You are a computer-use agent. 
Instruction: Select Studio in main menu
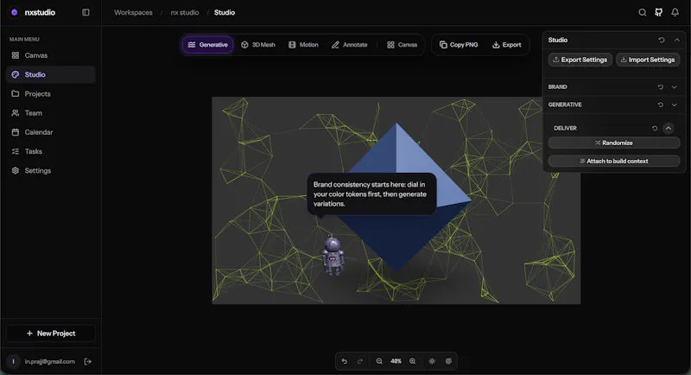51,74
